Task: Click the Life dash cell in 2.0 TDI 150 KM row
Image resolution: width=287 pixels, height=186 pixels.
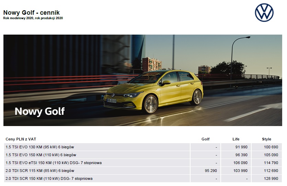Action: tap(236, 178)
